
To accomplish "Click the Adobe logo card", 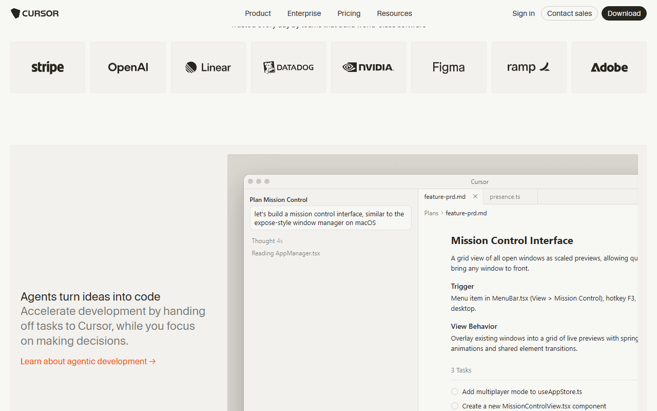I will (609, 67).
